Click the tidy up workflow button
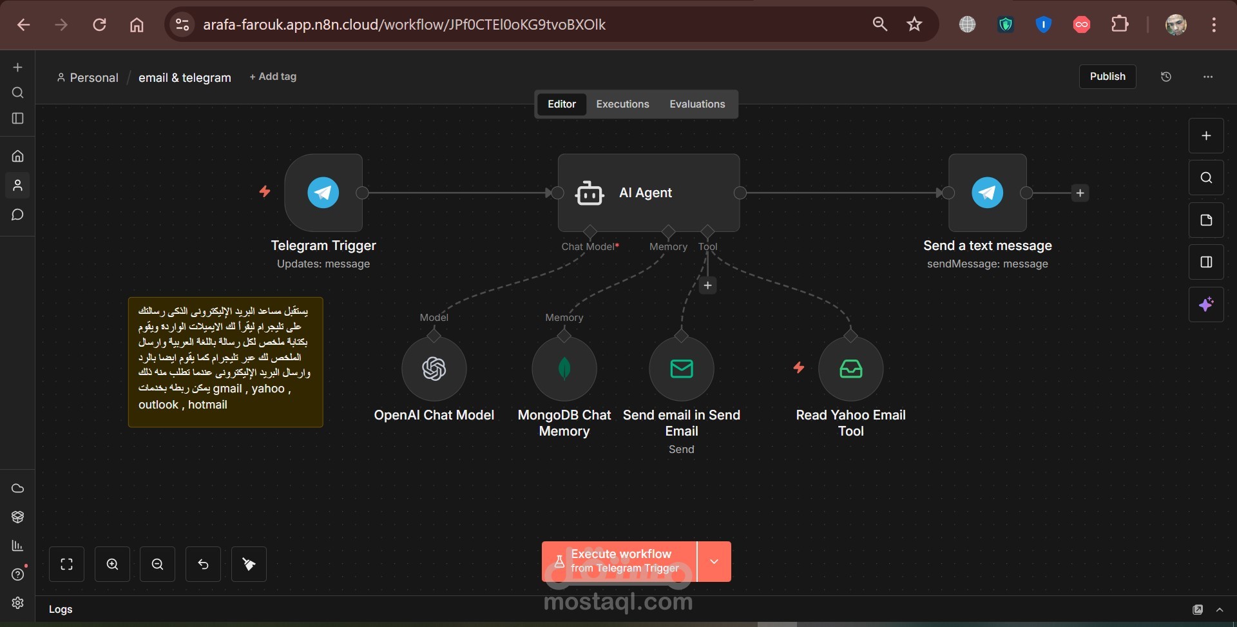Screen dimensions: 1237x627 coord(249,564)
